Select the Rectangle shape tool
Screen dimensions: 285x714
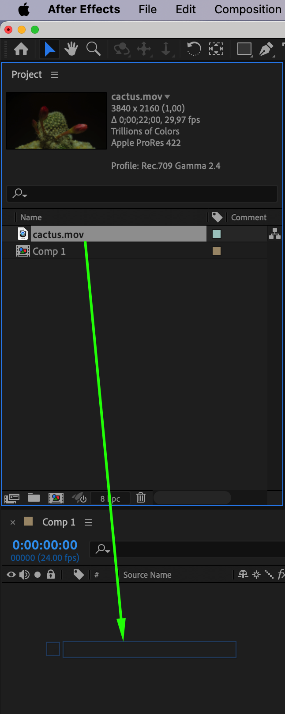click(x=244, y=49)
